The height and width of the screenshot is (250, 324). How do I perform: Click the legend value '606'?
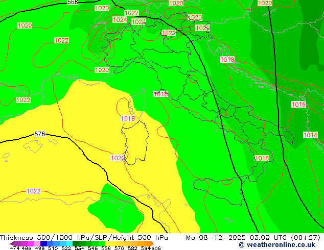point(155,248)
